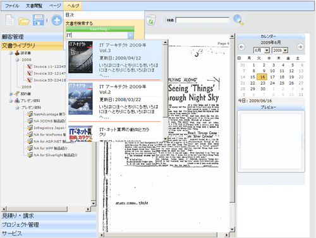Image resolution: width=316 pixels, height=238 pixels.
Task: Open the 文書閲覧 menu
Action: [34, 6]
